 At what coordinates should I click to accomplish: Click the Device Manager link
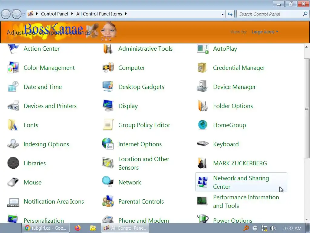[x=234, y=87]
